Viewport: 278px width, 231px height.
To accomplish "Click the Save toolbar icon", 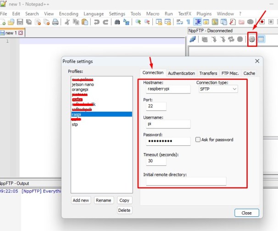I will (x=20, y=22).
